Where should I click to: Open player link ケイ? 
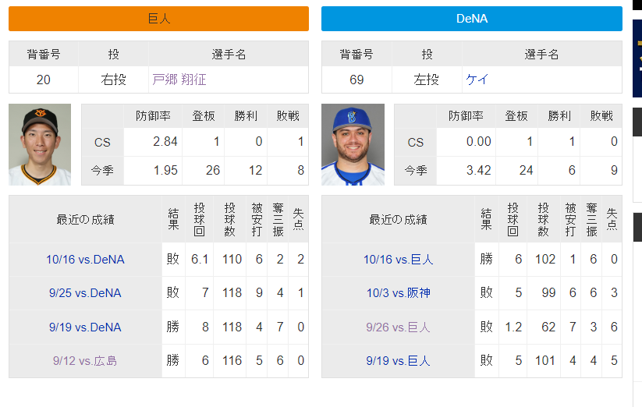(x=477, y=80)
